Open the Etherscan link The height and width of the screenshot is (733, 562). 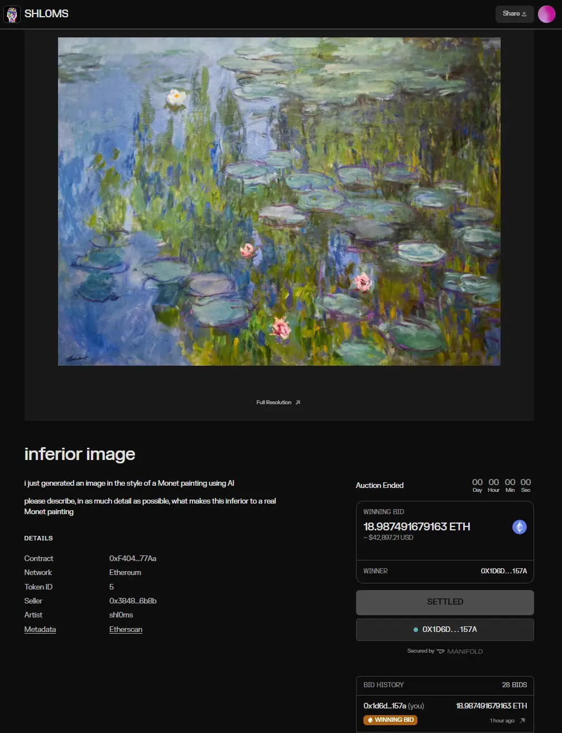point(126,629)
